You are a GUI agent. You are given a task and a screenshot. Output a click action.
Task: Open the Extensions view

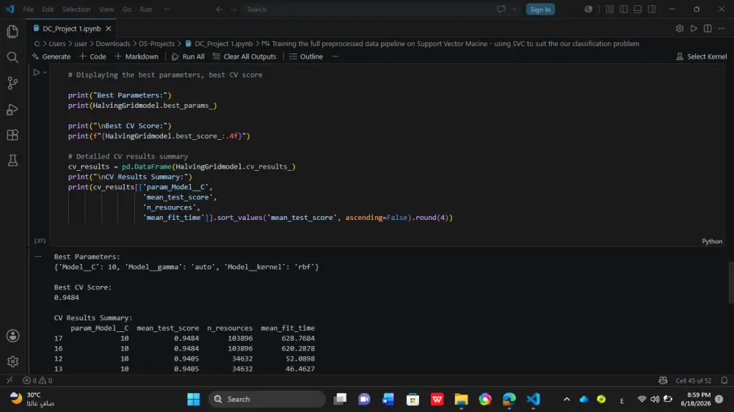click(x=12, y=135)
